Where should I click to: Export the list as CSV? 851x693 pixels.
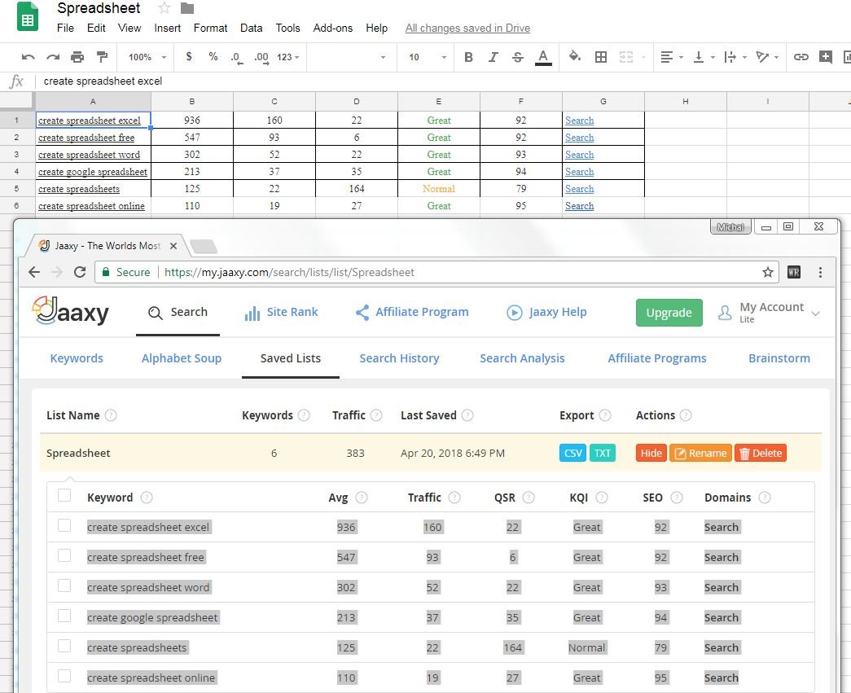point(572,453)
